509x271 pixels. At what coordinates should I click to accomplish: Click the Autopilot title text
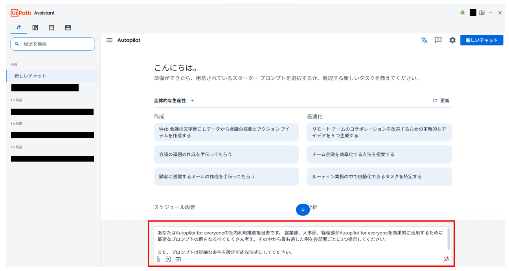(x=129, y=40)
